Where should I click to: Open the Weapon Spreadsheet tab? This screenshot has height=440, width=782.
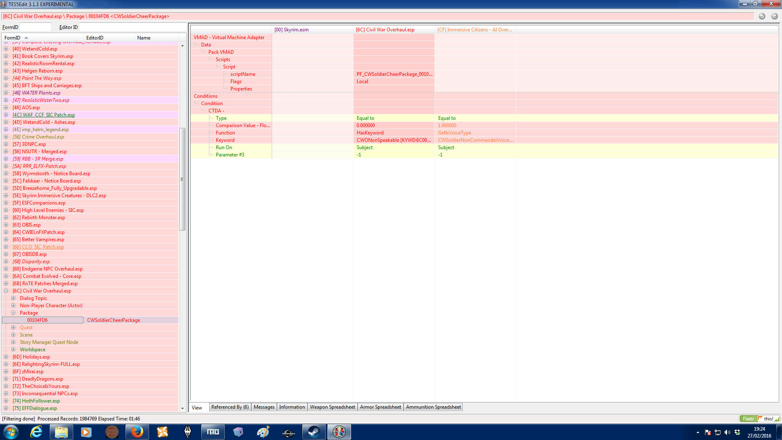[332, 407]
